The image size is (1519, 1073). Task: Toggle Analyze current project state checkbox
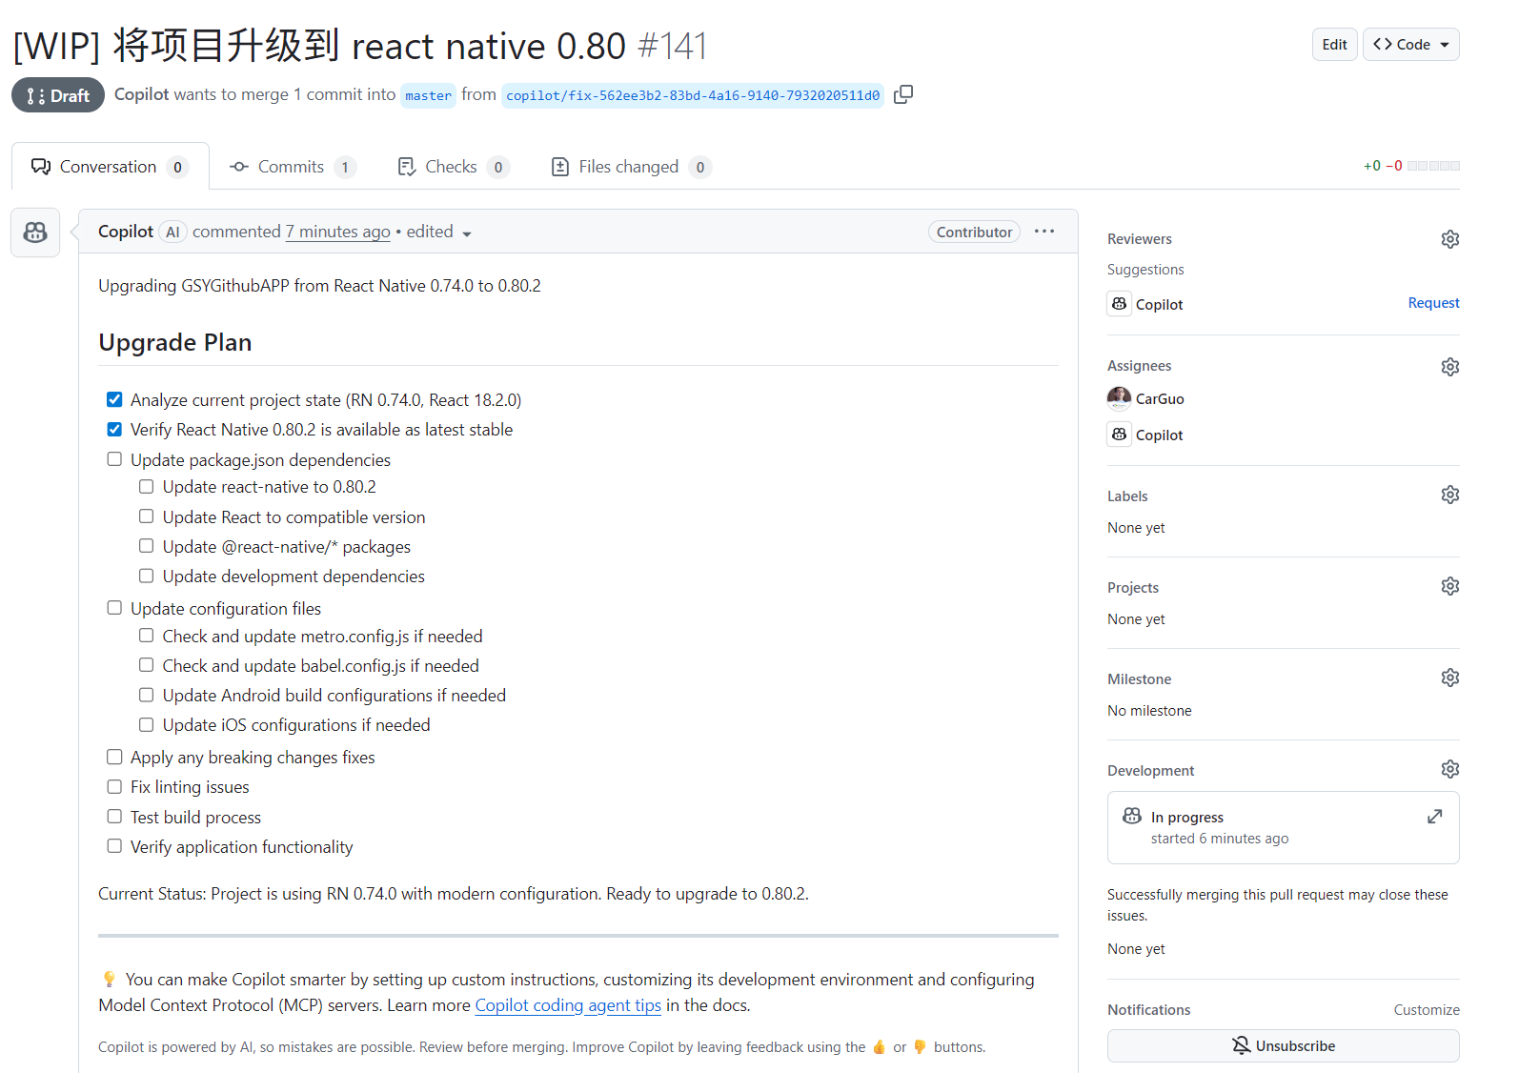coord(114,399)
